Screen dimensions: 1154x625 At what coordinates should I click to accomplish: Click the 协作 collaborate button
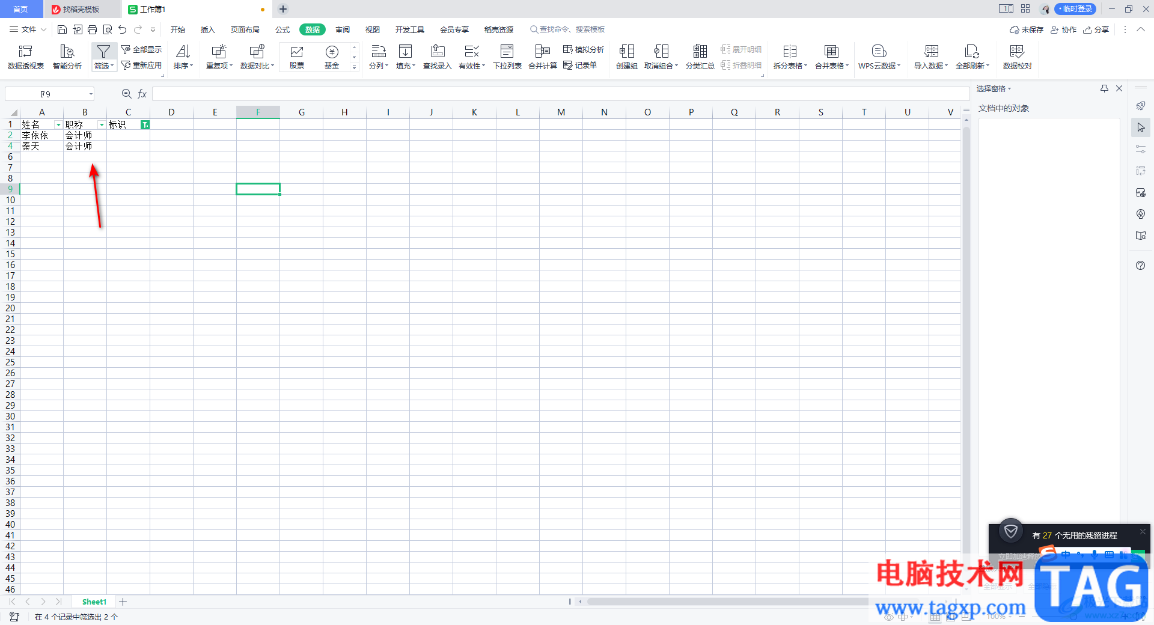[1063, 29]
